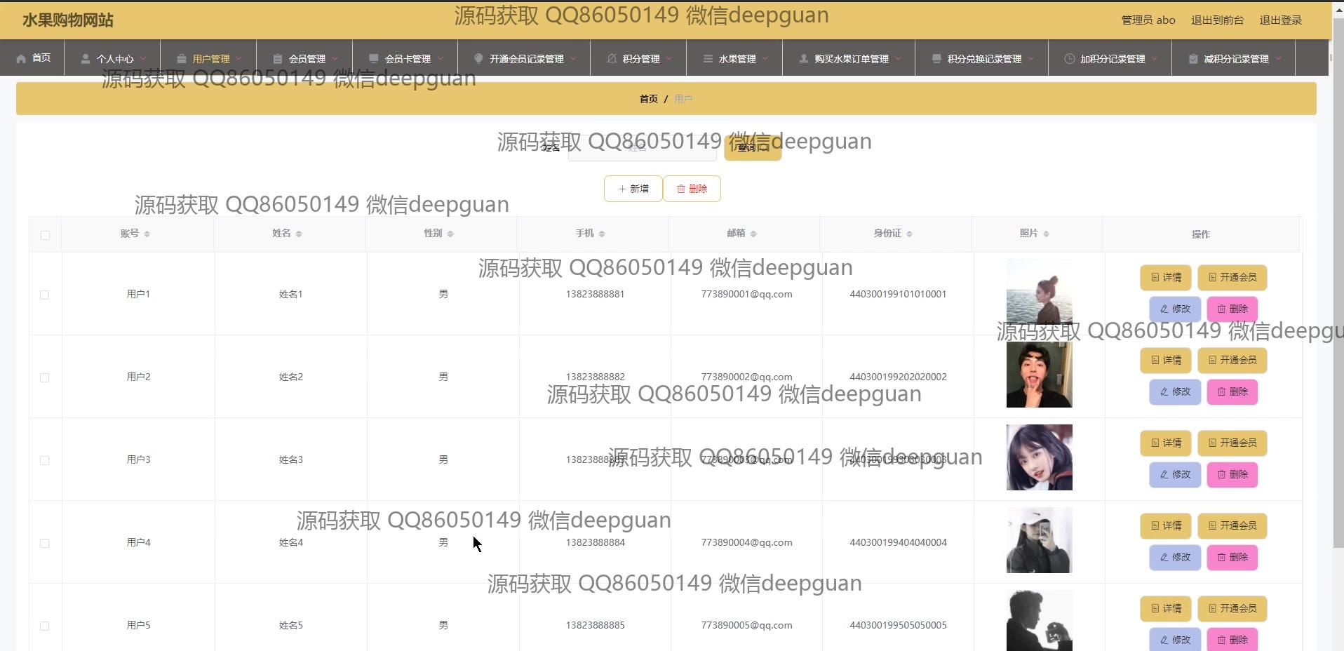The width and height of the screenshot is (1344, 651).
Task: Click the location pin icon beside 开通会员记录管理
Action: pyautogui.click(x=478, y=59)
